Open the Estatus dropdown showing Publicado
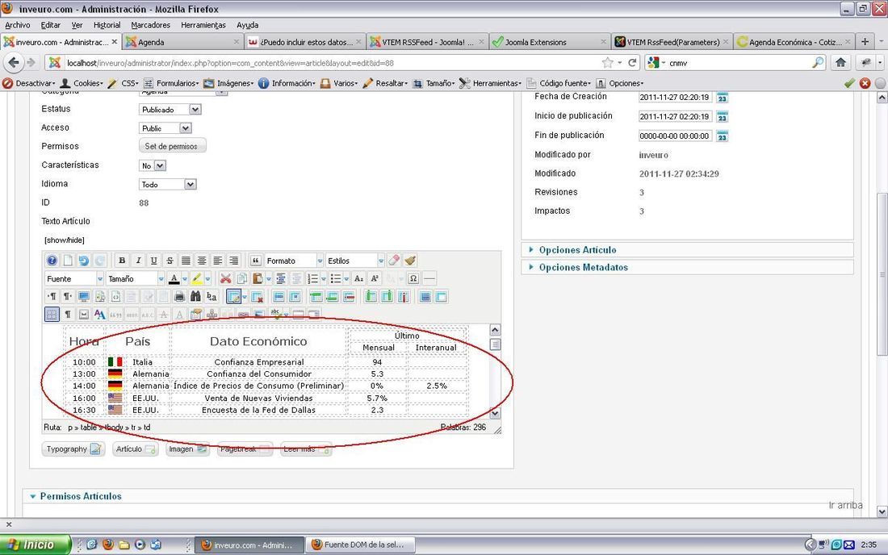Image resolution: width=888 pixels, height=555 pixels. point(170,109)
